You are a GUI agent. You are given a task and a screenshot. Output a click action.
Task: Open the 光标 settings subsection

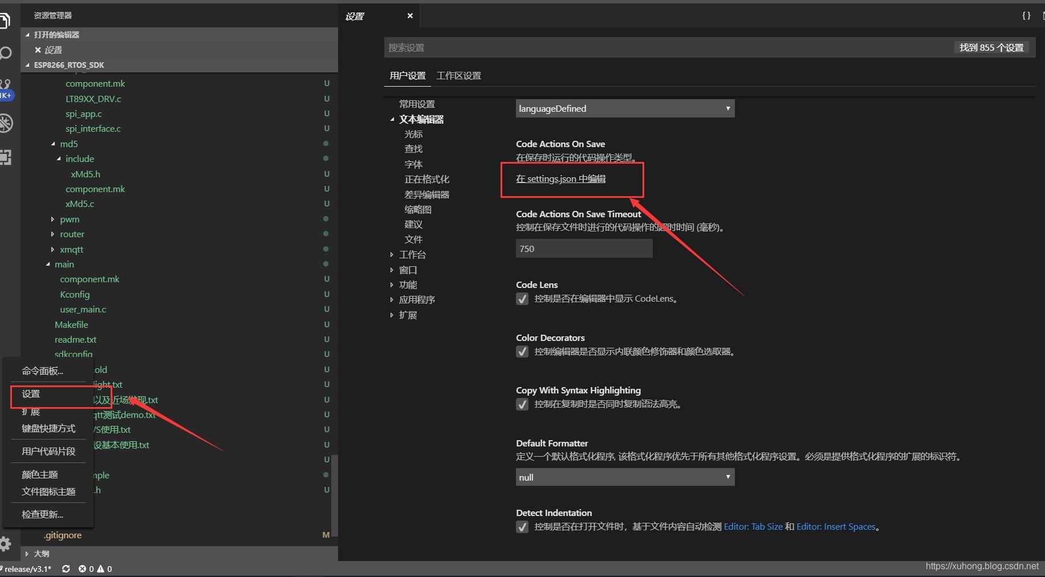click(413, 134)
